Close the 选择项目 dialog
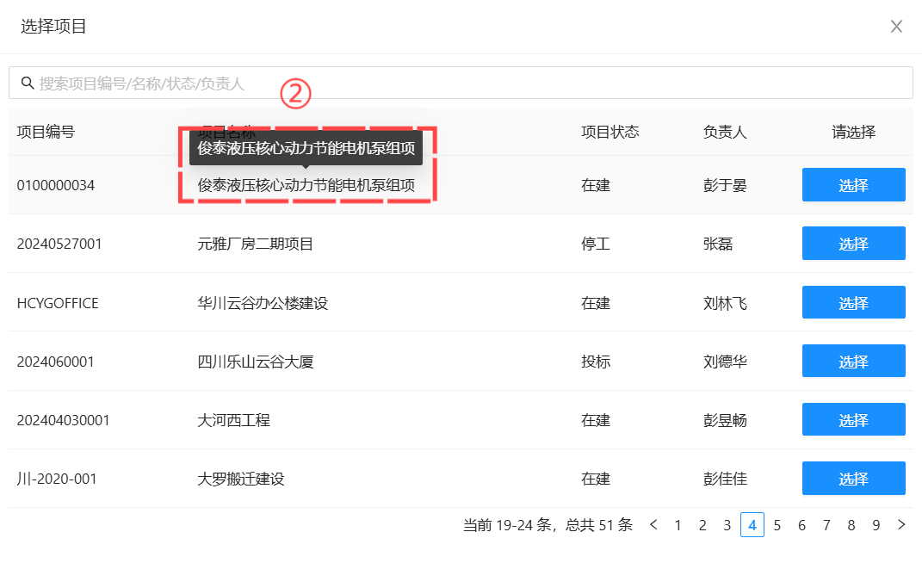Screen dimensions: 922x563 [x=896, y=27]
